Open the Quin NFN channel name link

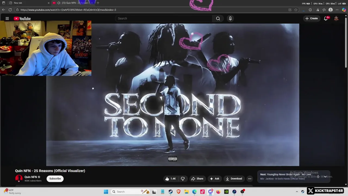pyautogui.click(x=31, y=177)
